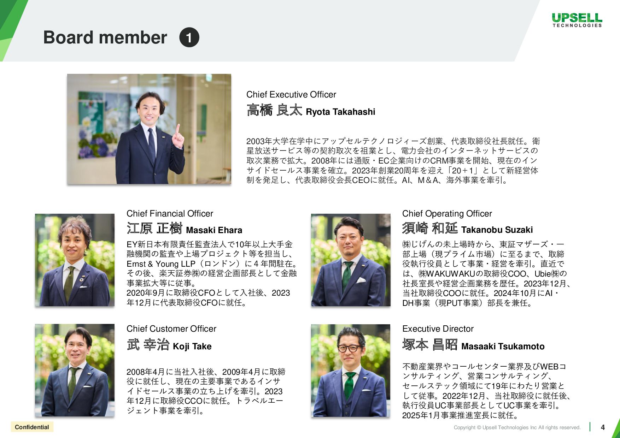Select Masaki Ehara's portrait photo
This screenshot has height=438, width=620.
point(75,260)
